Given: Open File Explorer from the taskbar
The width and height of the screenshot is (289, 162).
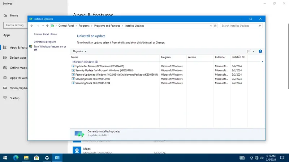Looking at the screenshot, I should click(26, 158).
